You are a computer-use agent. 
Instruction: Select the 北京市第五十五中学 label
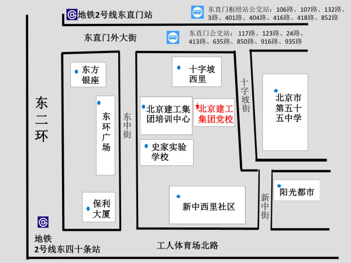(x=288, y=108)
